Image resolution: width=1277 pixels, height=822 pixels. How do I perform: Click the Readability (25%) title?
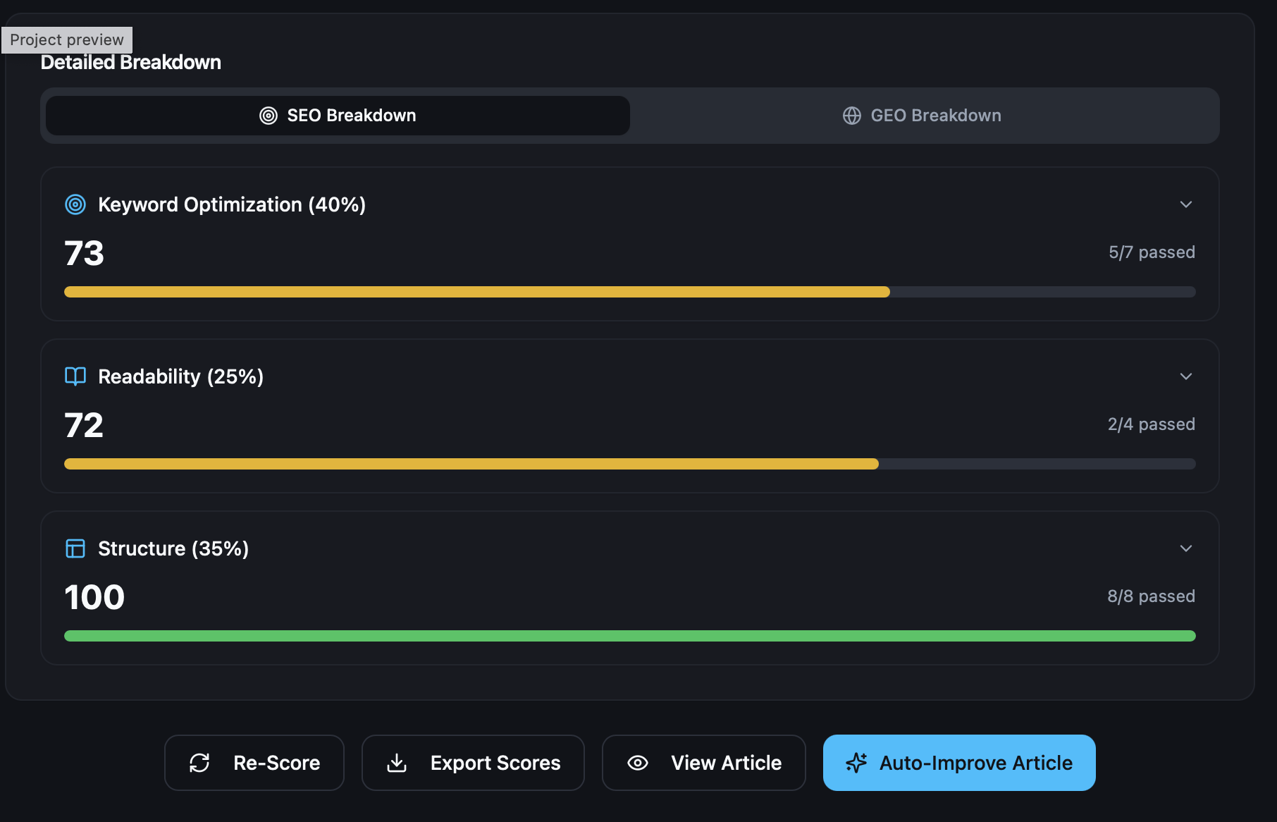181,376
